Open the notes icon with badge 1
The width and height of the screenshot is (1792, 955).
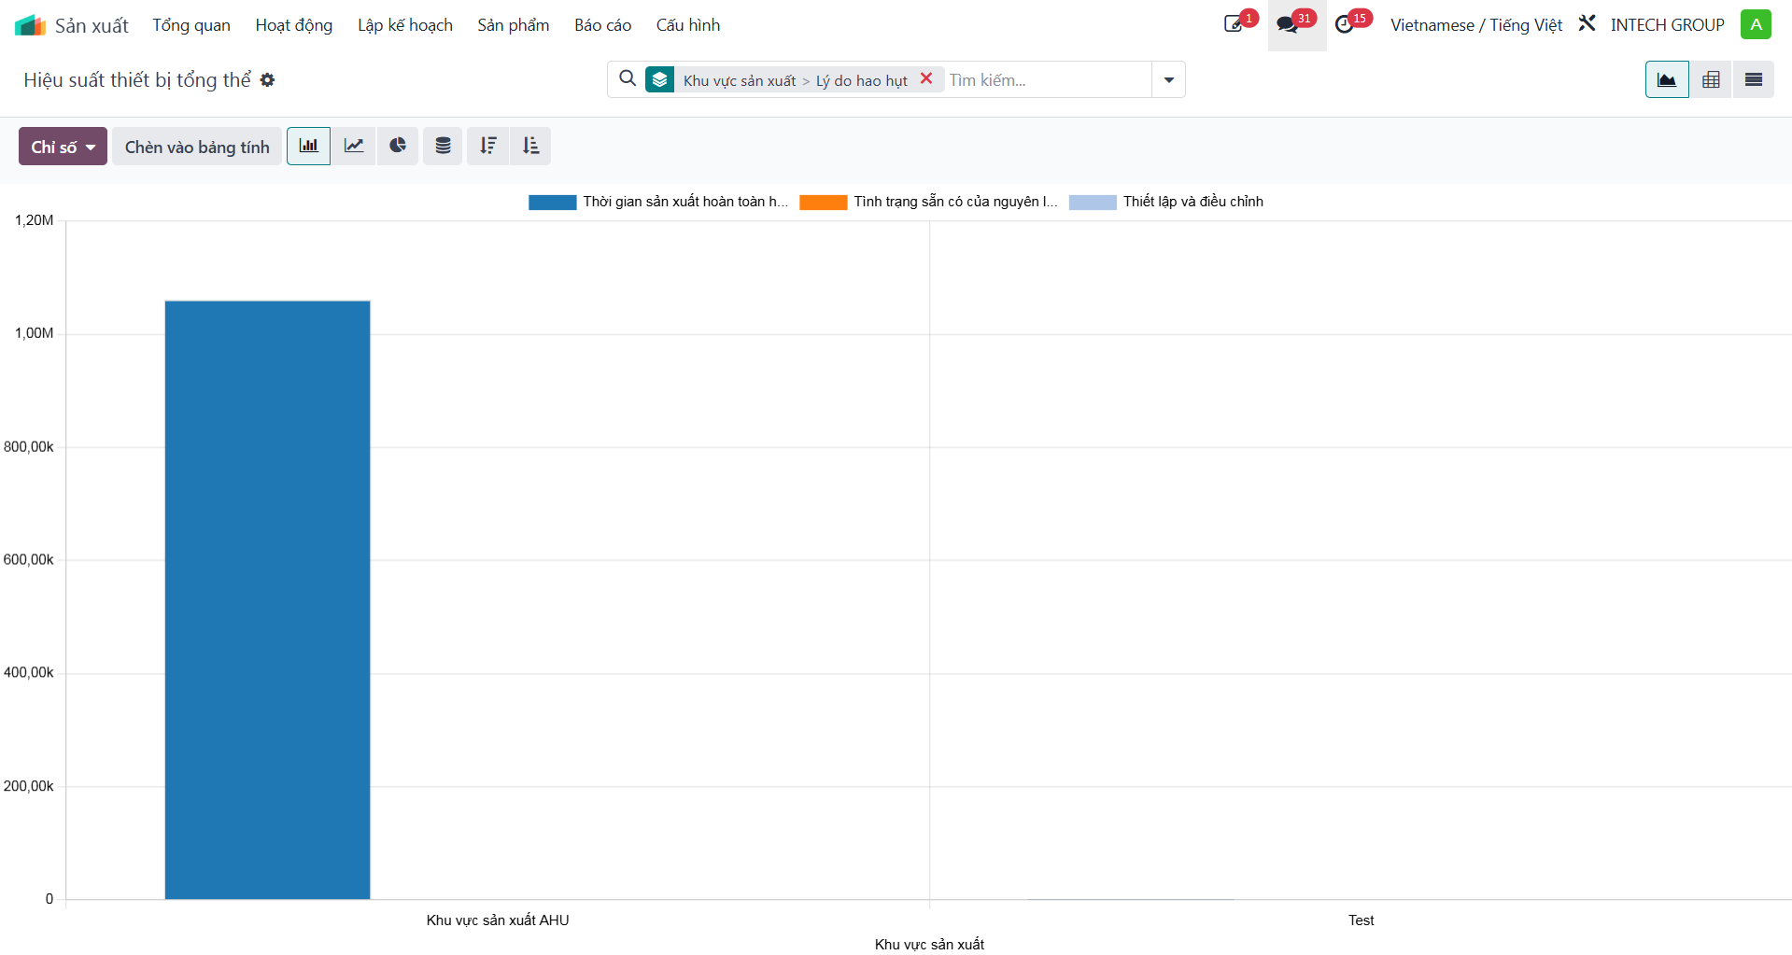coord(1239,23)
